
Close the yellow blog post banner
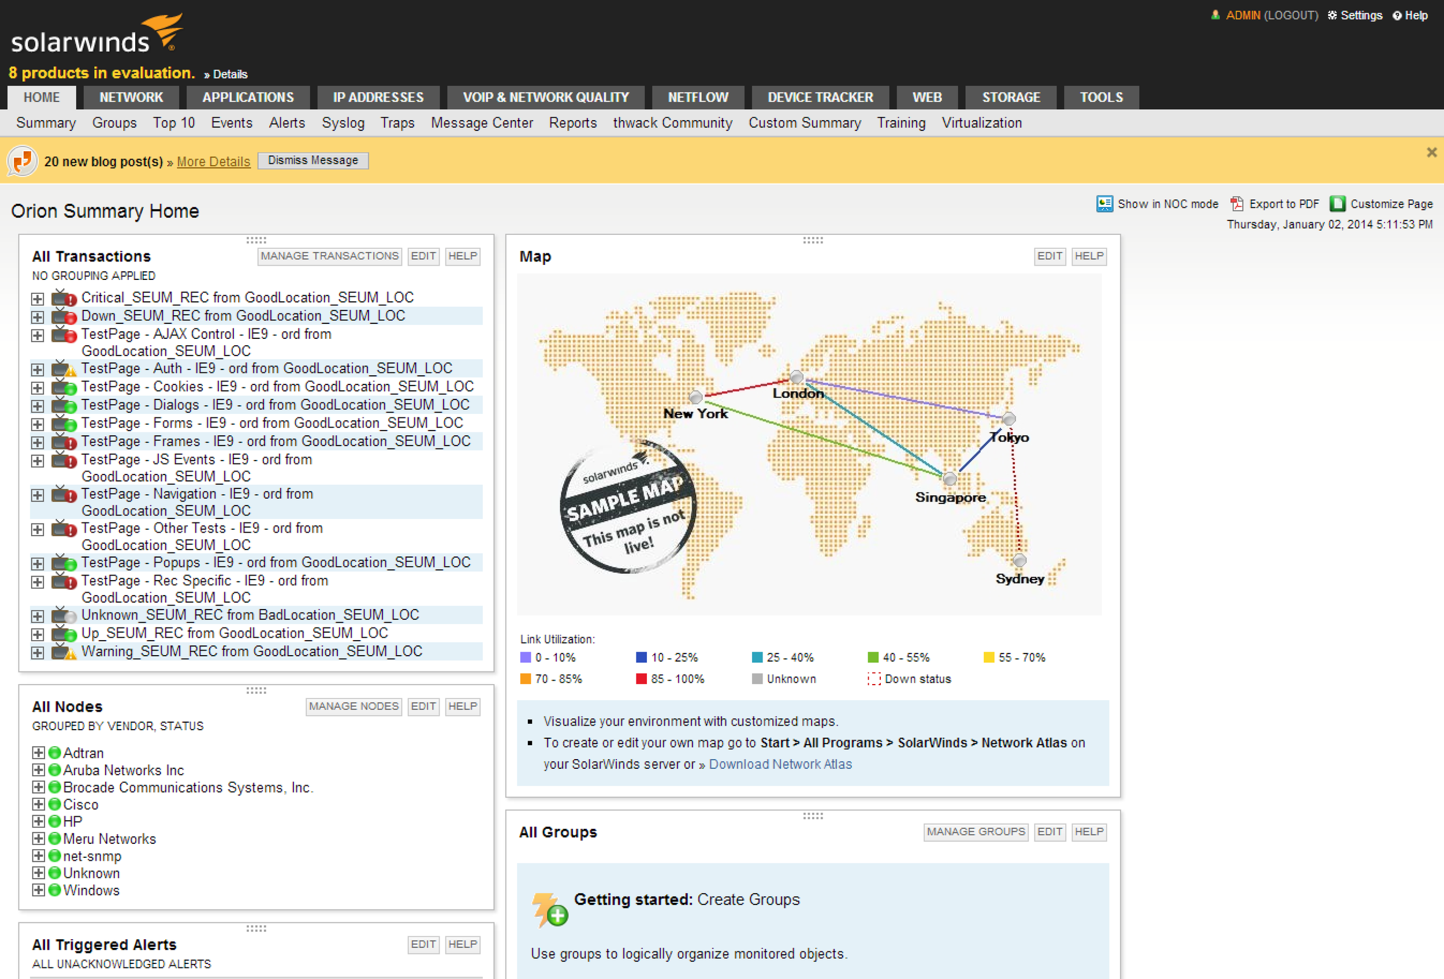[x=1431, y=152]
